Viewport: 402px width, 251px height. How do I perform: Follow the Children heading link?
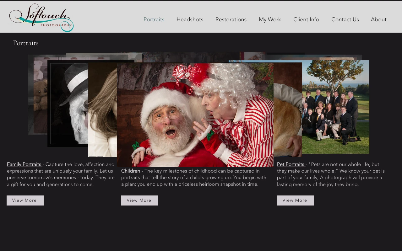131,171
